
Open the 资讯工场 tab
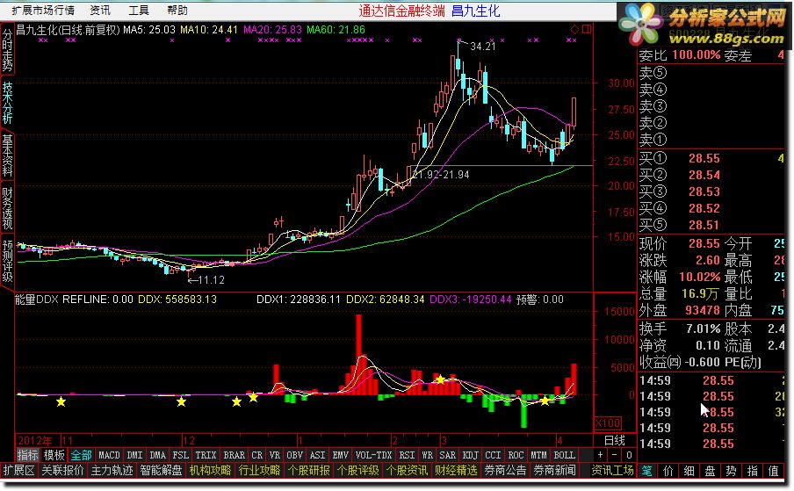click(x=612, y=471)
